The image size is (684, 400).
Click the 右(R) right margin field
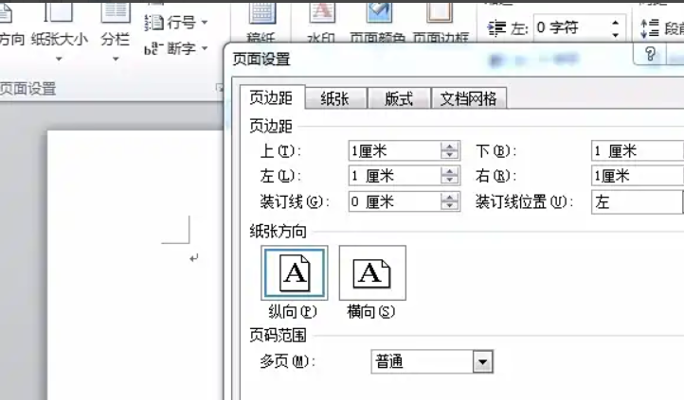pos(638,176)
